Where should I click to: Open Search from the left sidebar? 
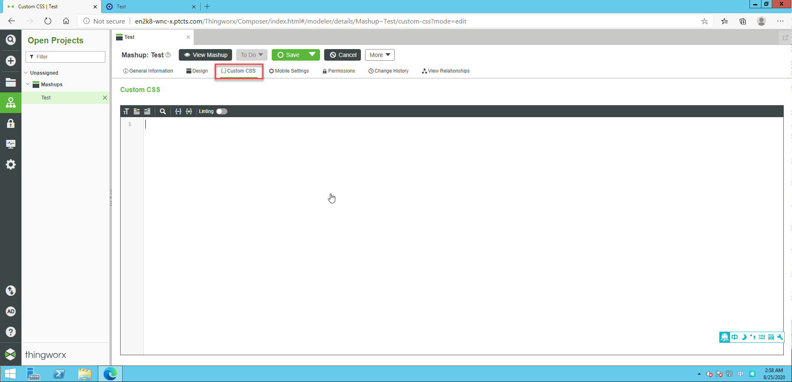[x=10, y=40]
